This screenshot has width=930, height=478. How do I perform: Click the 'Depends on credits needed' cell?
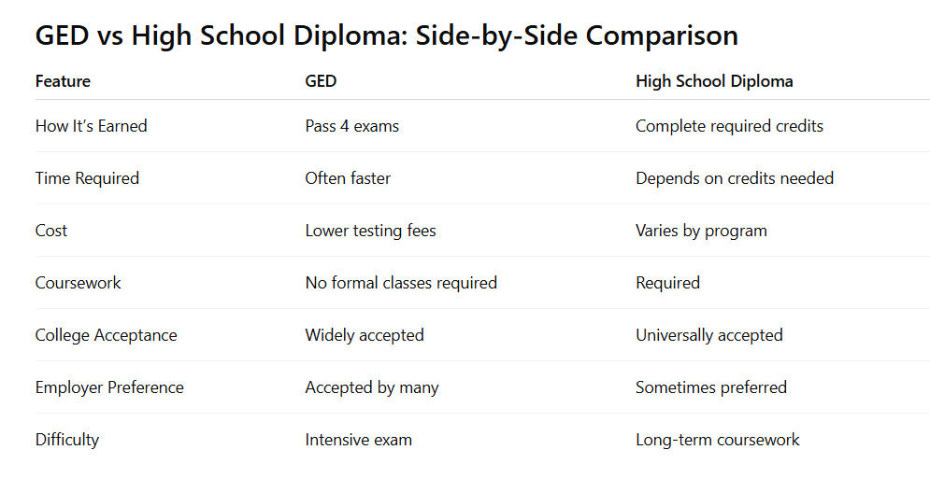click(735, 178)
